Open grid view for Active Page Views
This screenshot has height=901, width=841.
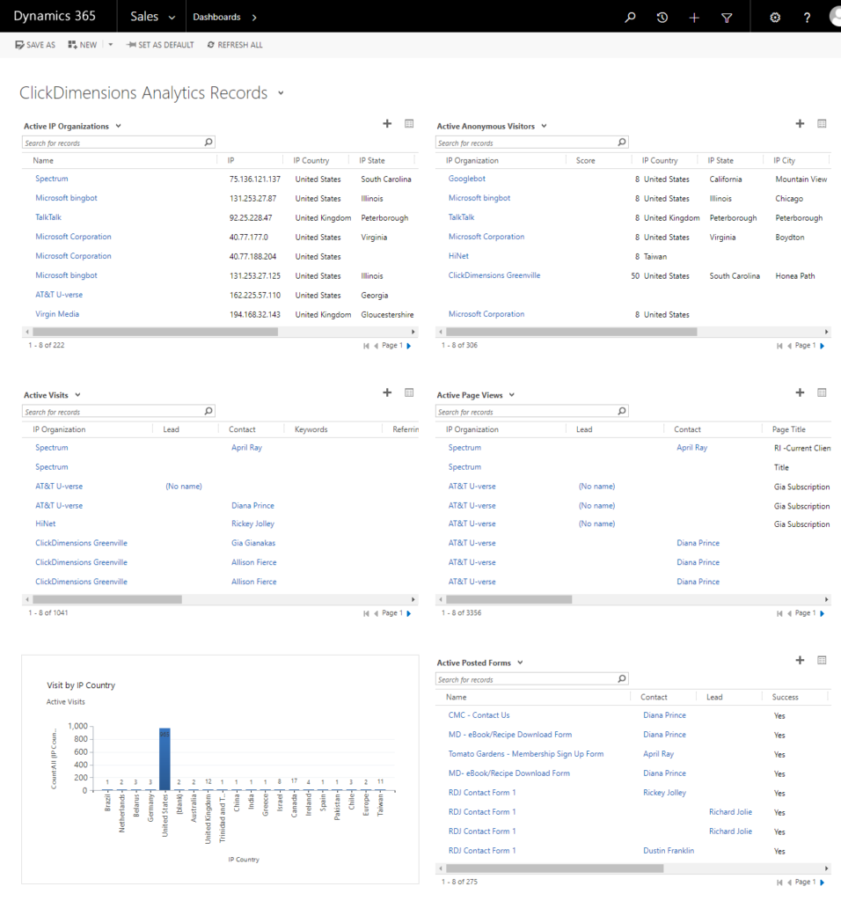(x=822, y=392)
